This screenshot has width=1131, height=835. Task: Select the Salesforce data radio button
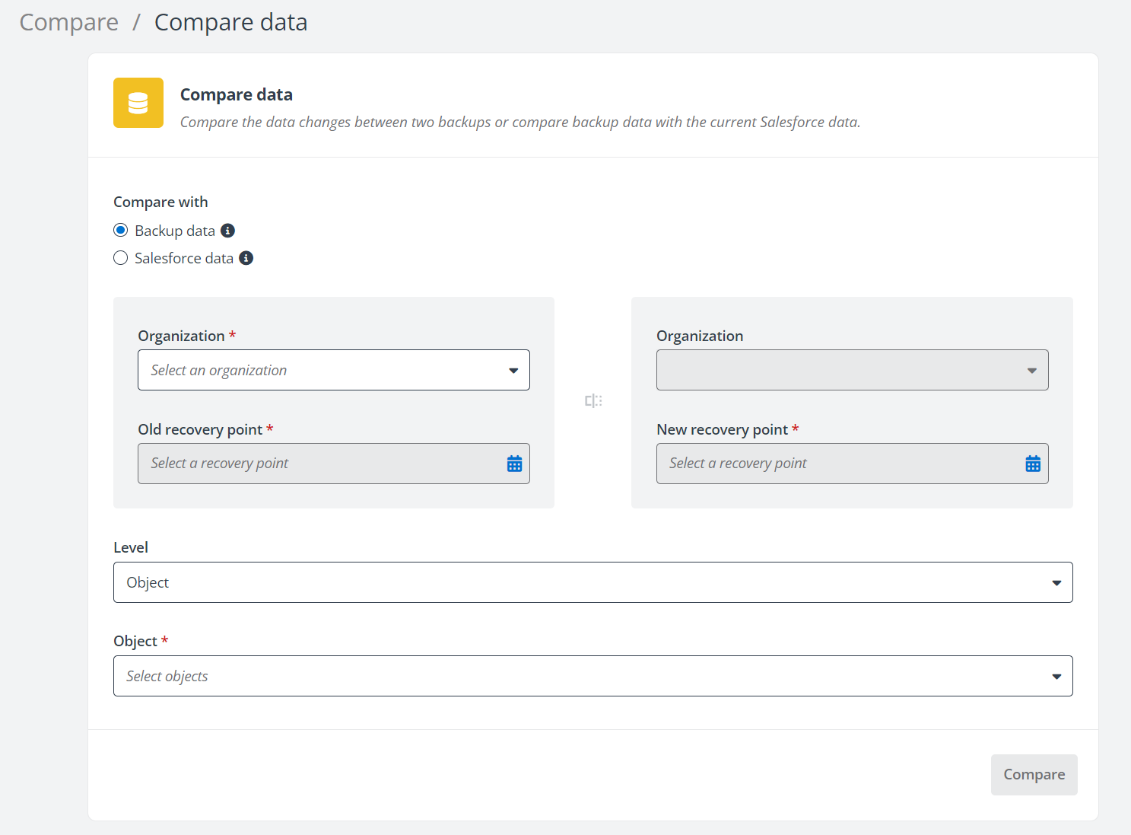[x=120, y=258]
